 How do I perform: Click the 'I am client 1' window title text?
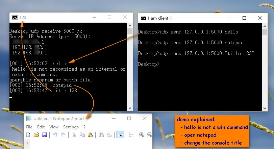click(x=160, y=18)
